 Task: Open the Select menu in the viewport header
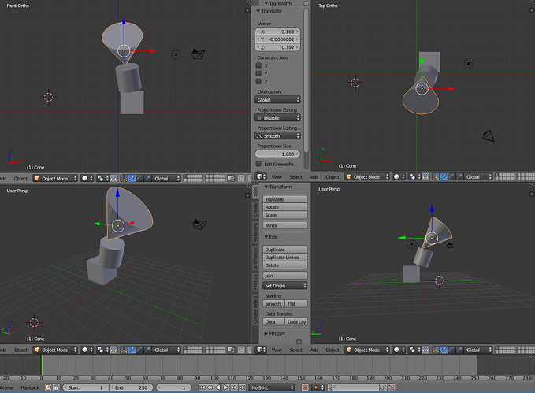click(x=295, y=177)
